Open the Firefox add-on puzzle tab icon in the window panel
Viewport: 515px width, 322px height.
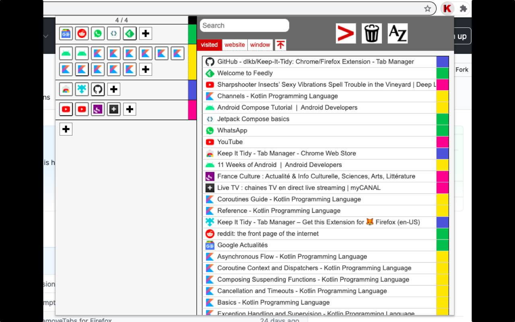(x=82, y=89)
